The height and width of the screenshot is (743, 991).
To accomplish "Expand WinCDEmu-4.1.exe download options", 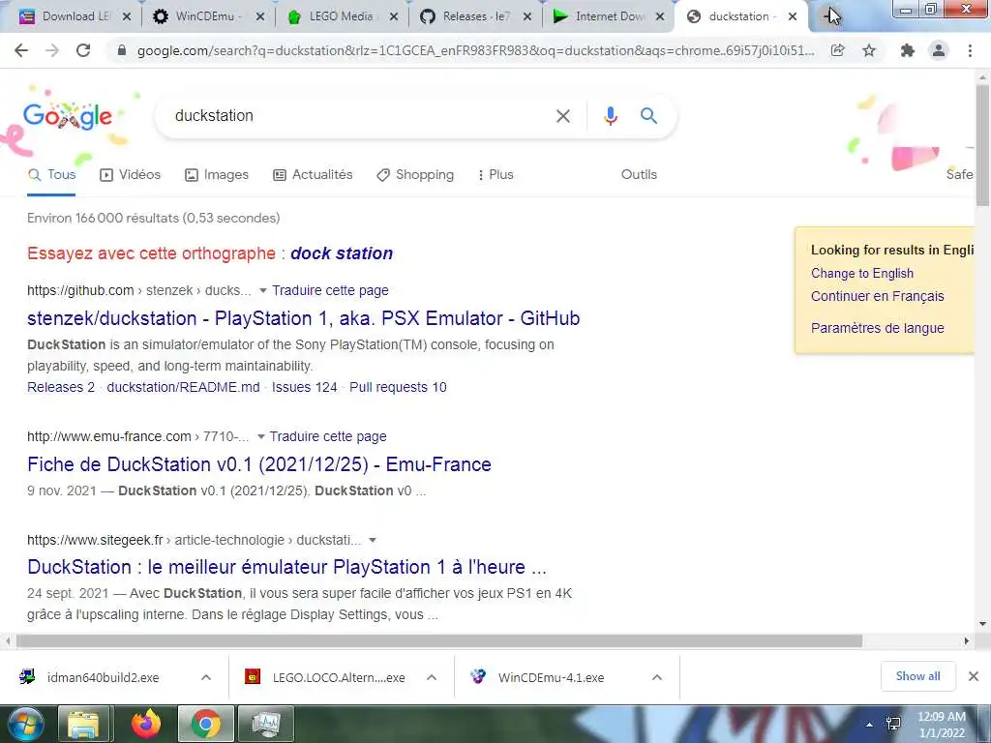I will pos(657,677).
